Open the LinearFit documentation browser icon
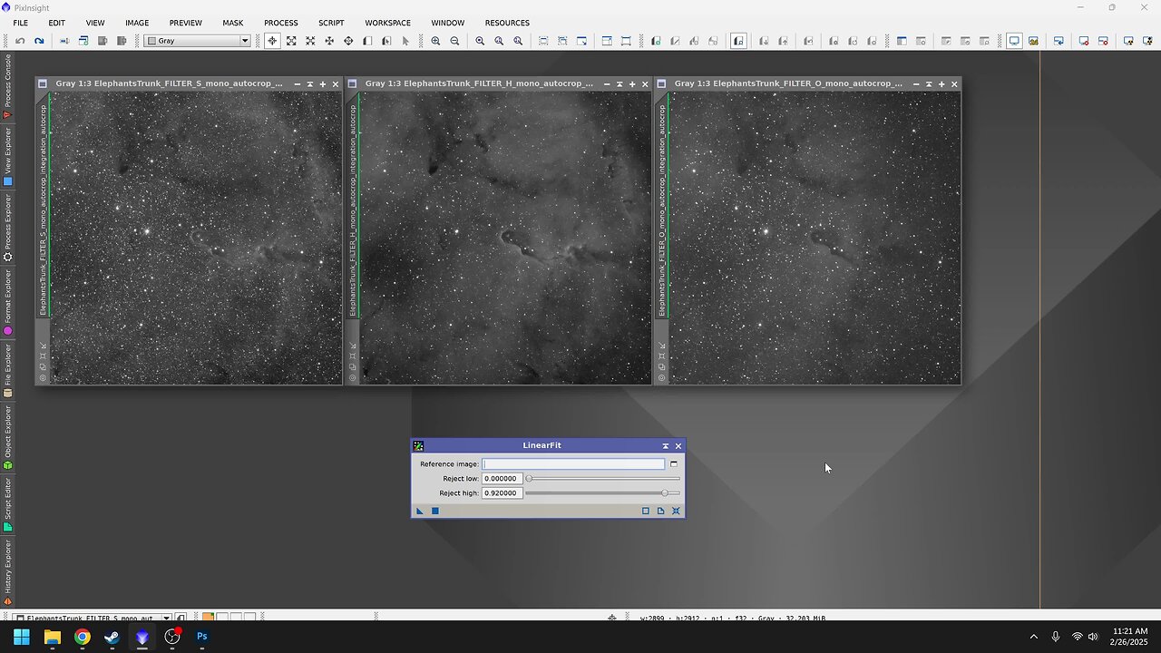 point(660,512)
